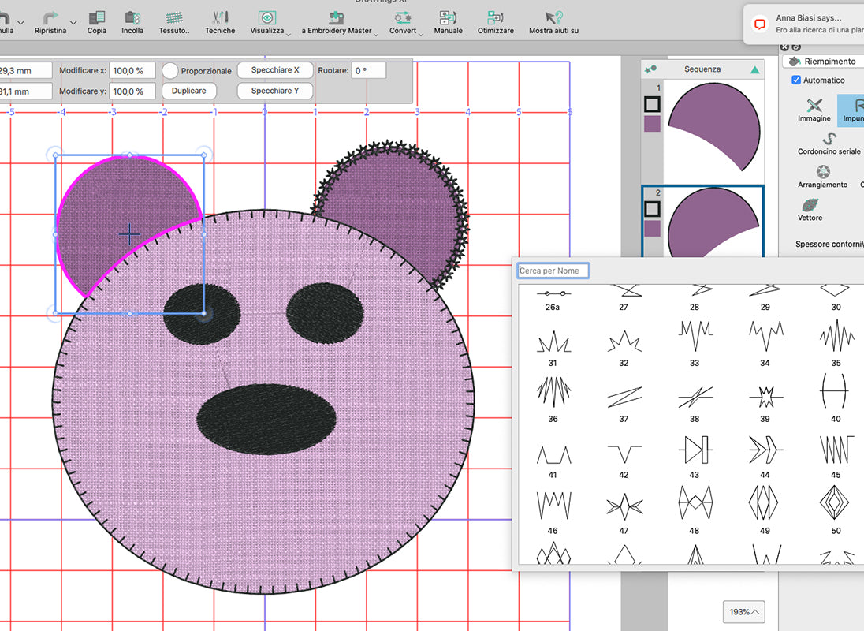
Task: Uncheck the Automatico checkbox
Action: click(x=796, y=80)
